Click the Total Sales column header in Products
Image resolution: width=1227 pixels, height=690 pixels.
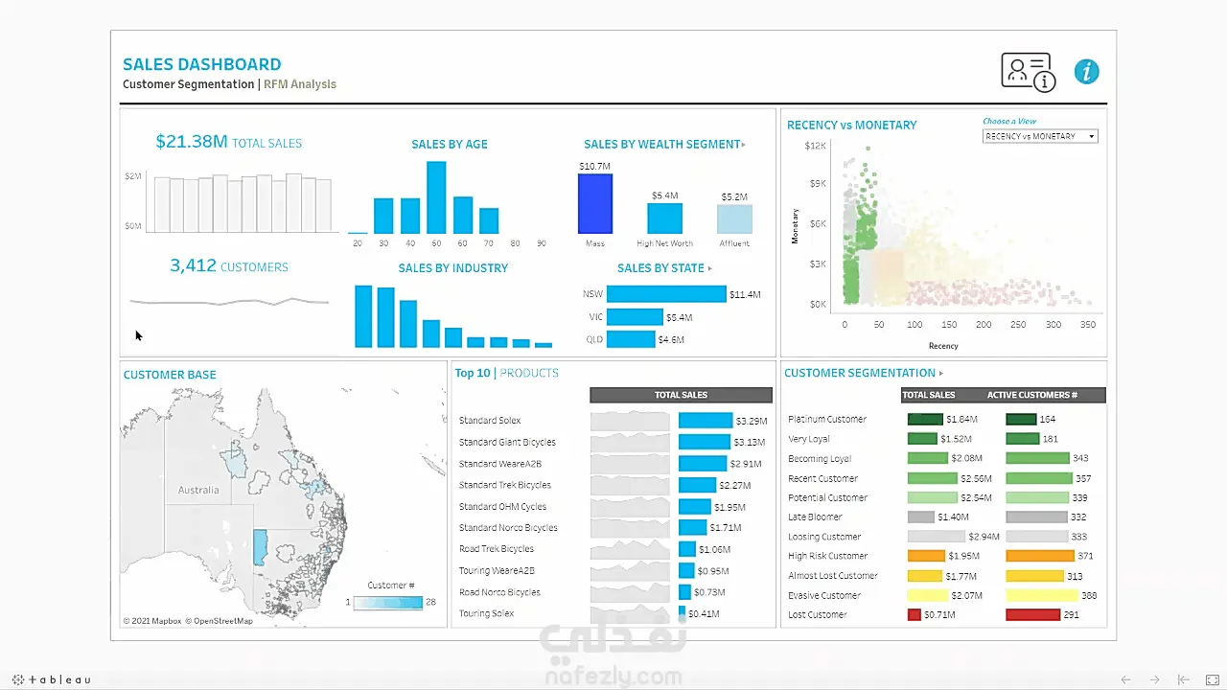tap(681, 395)
